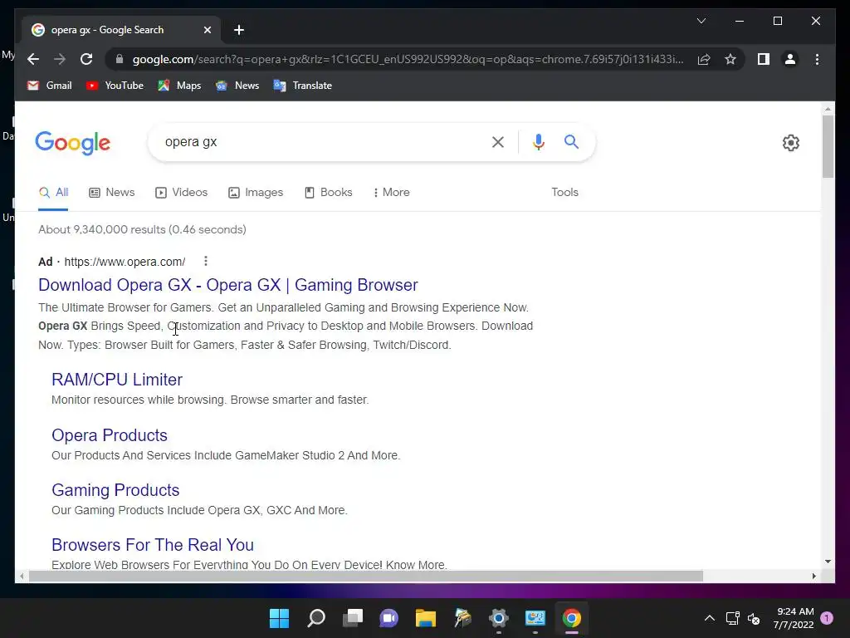Click the forward navigation arrow
The image size is (850, 638).
[60, 59]
